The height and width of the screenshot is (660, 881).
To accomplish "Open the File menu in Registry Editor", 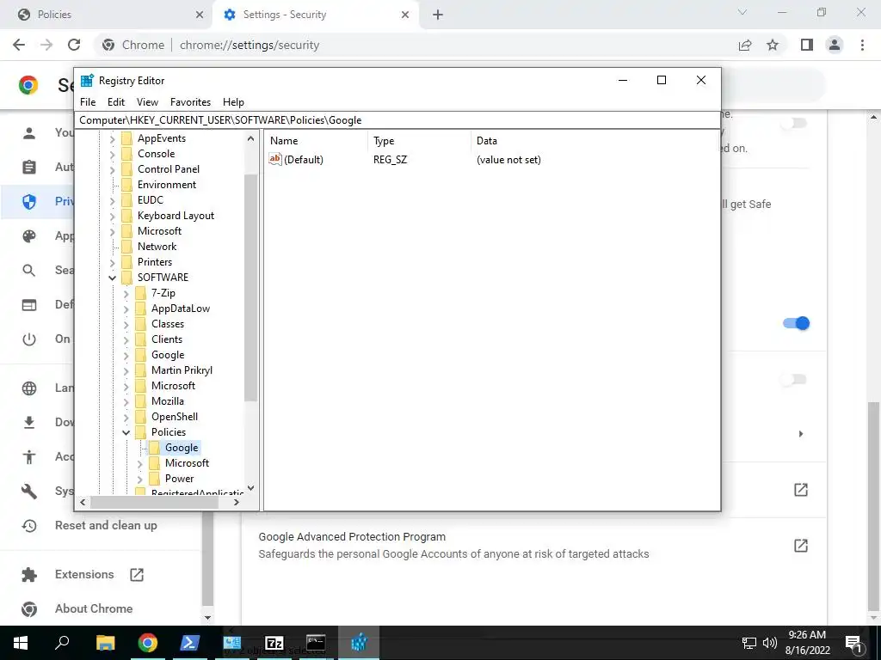I will pyautogui.click(x=88, y=102).
